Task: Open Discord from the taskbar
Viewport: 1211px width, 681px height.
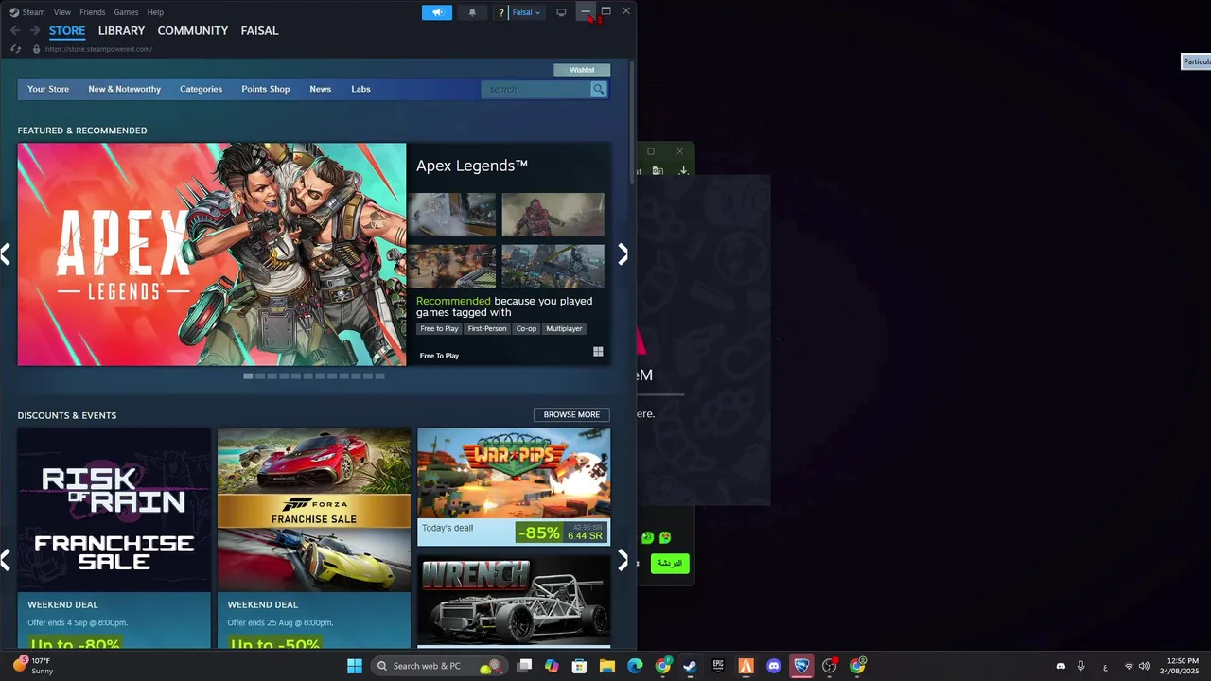Action: [x=774, y=666]
